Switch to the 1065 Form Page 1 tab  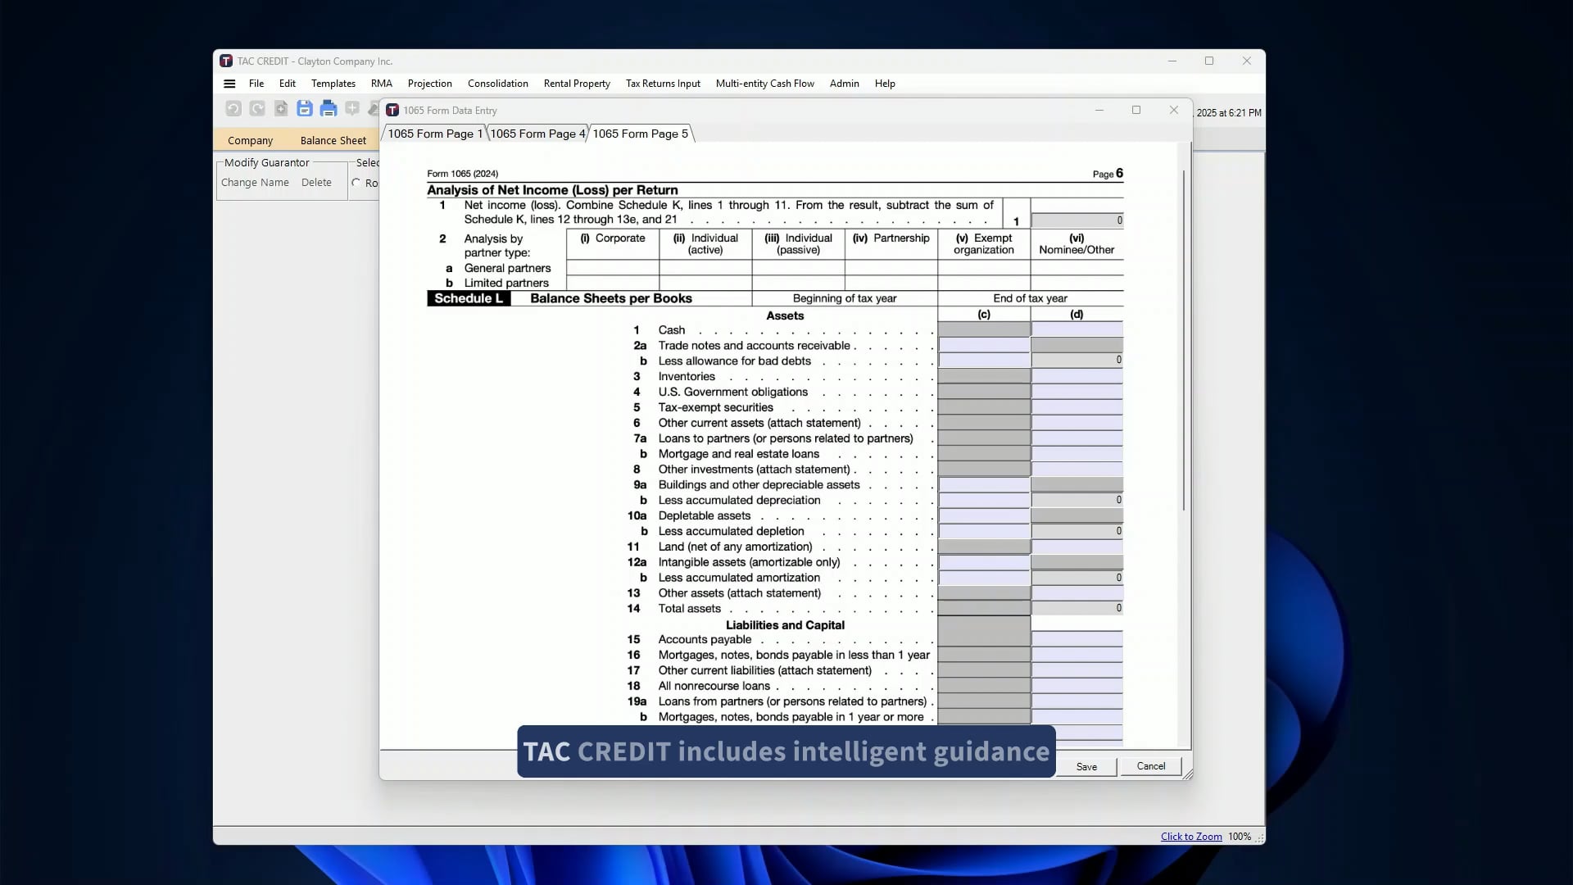(x=434, y=134)
